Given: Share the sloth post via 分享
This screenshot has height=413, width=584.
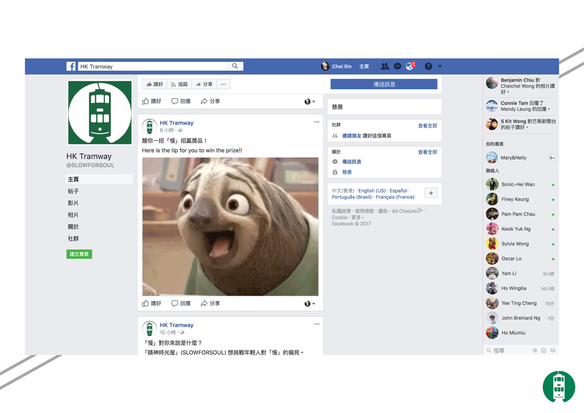Looking at the screenshot, I should [210, 303].
